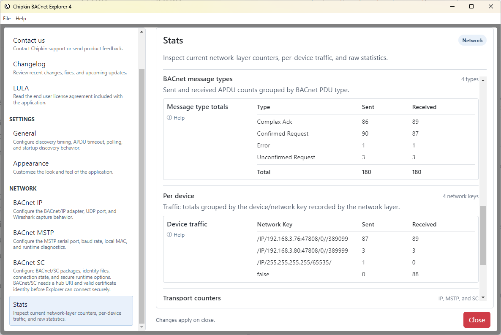Click the Total sent value 180
Screen dimensions: 501x335
point(366,172)
